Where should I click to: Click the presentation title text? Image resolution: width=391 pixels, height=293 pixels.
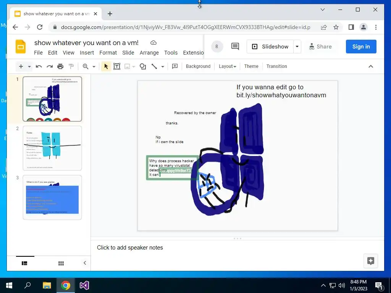coord(86,43)
